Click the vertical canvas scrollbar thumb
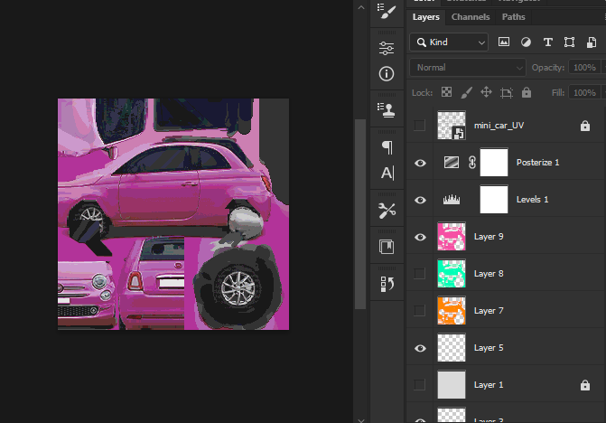606x423 pixels. click(360, 214)
